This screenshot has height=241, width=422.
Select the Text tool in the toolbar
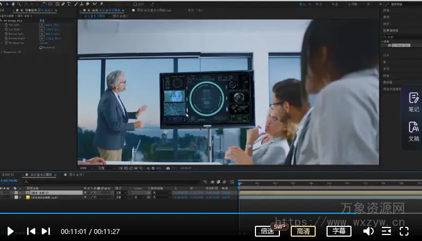[x=69, y=4]
